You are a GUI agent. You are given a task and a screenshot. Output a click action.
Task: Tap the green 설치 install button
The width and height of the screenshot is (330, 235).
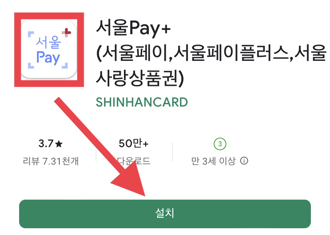click(x=165, y=214)
